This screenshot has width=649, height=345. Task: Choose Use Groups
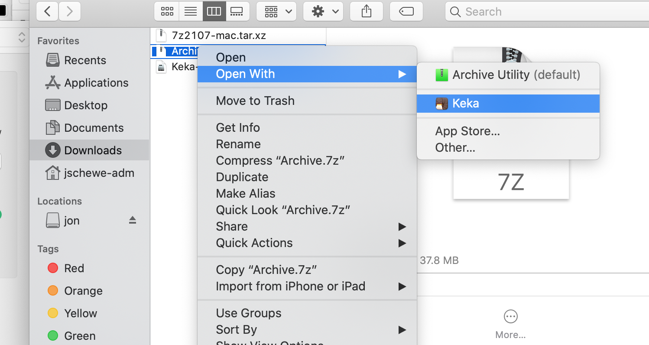(x=307, y=313)
